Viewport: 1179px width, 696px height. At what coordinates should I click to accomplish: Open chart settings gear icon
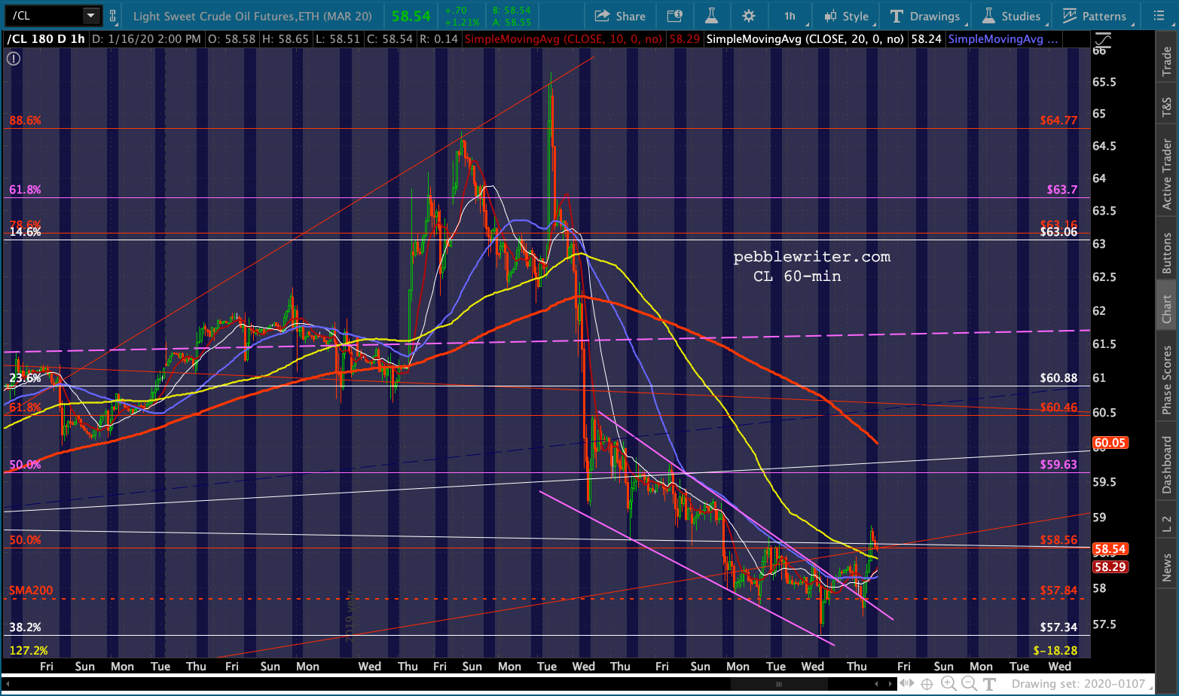pos(748,16)
